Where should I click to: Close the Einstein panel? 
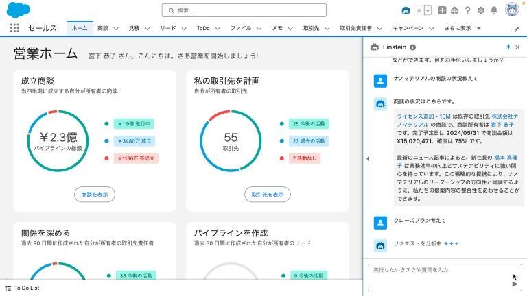click(x=517, y=47)
